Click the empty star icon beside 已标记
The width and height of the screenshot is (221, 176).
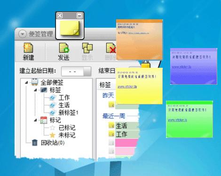pos(53,128)
